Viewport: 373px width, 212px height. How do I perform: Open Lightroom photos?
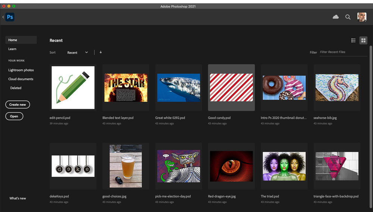pyautogui.click(x=21, y=70)
